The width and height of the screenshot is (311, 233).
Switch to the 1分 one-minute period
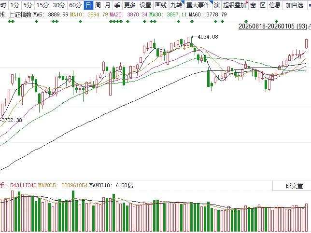(15, 5)
